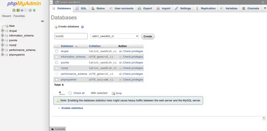Check the phpmyadmin database checkbox
The width and height of the screenshot is (267, 131).
coord(57,80)
